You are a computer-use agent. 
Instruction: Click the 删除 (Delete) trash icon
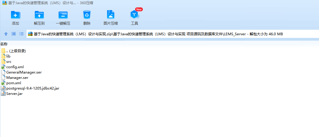pos(87,15)
